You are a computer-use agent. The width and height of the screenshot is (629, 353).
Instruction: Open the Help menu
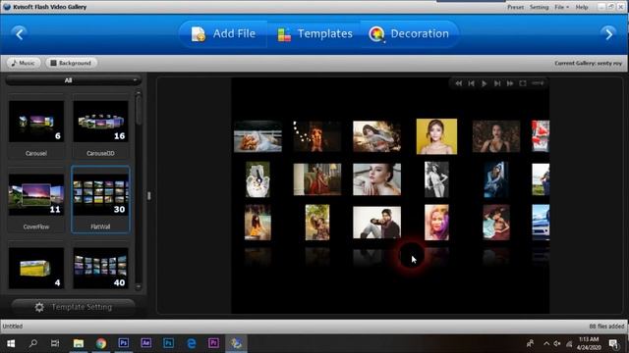(x=582, y=7)
